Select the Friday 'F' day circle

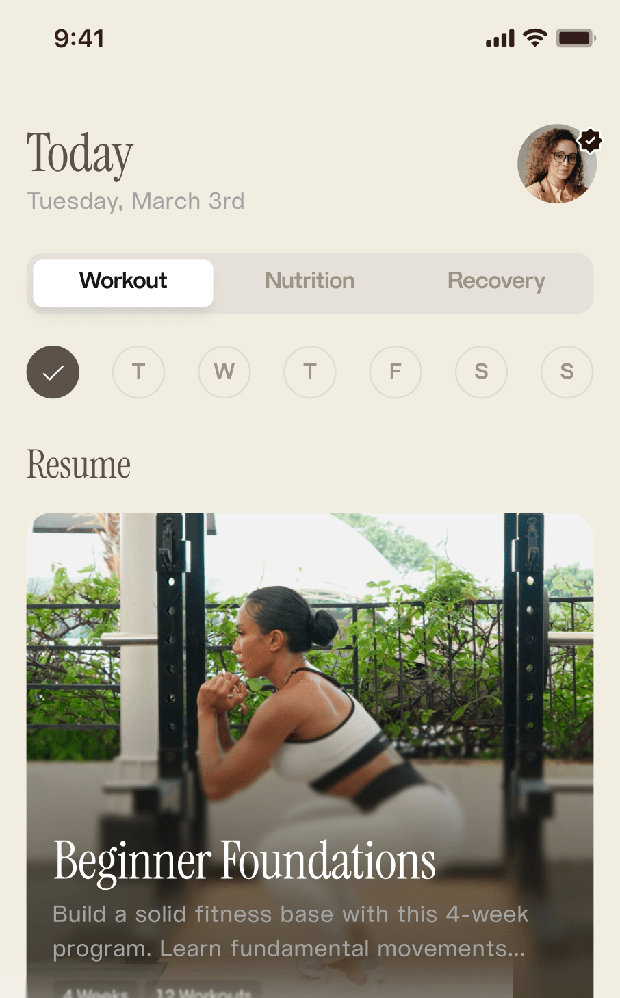[396, 372]
